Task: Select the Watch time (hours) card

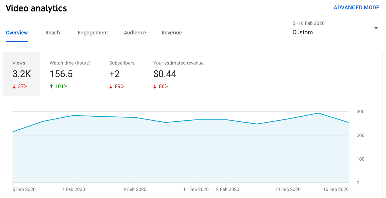Action: [x=70, y=74]
